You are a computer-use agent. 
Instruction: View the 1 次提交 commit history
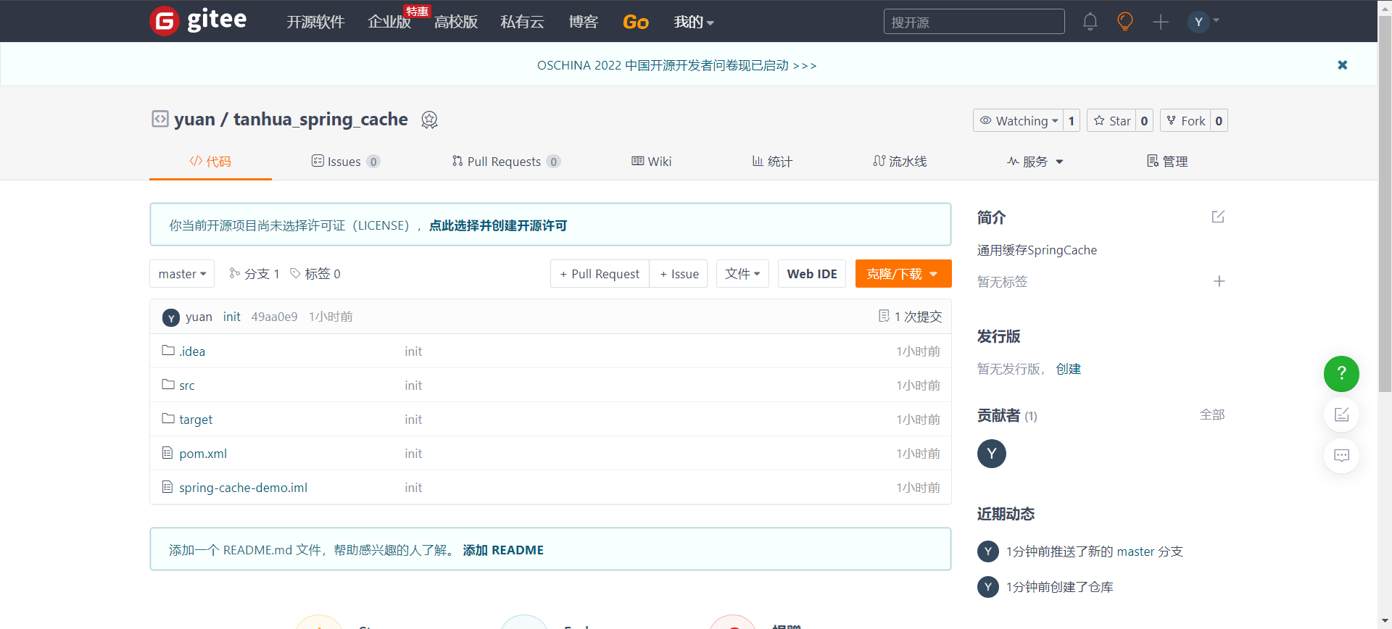910,317
